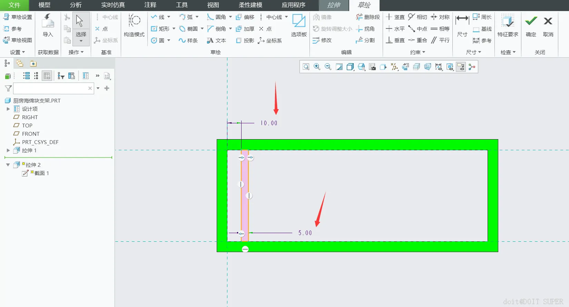Click the green 确定 checkmark
Screen dimensions: 569x307
coord(531,25)
